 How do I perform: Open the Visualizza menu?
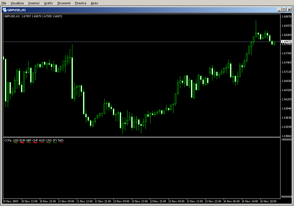[17, 3]
